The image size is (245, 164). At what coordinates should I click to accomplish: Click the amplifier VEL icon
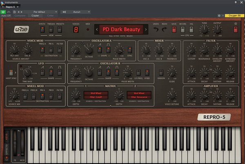click(211, 89)
